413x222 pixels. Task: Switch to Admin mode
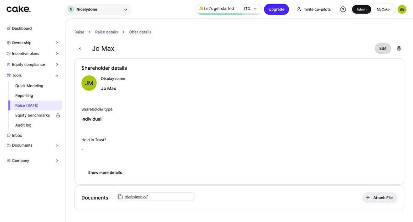click(x=362, y=9)
